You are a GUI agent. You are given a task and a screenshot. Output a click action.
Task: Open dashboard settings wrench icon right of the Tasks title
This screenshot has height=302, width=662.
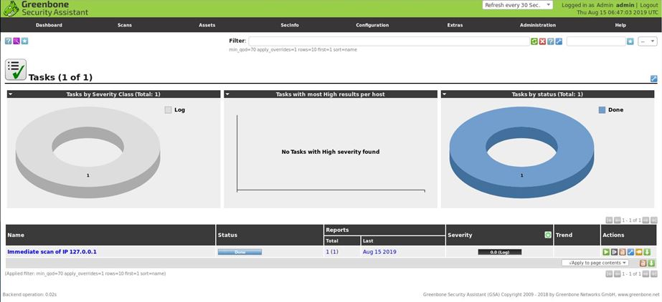[654, 78]
